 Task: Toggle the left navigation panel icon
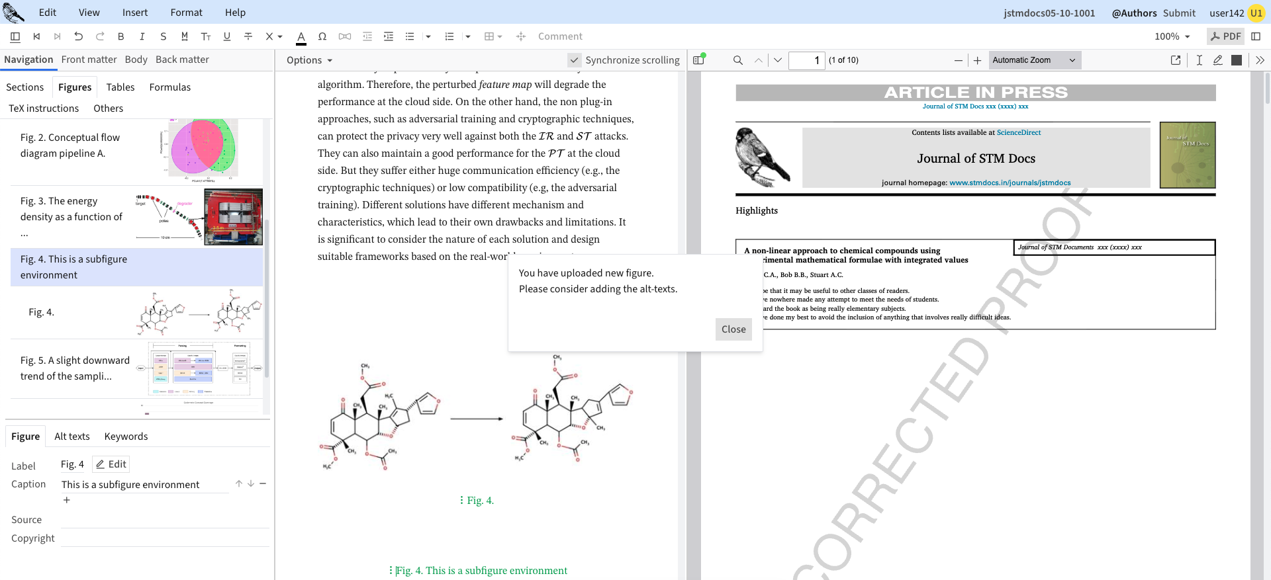pyautogui.click(x=15, y=36)
